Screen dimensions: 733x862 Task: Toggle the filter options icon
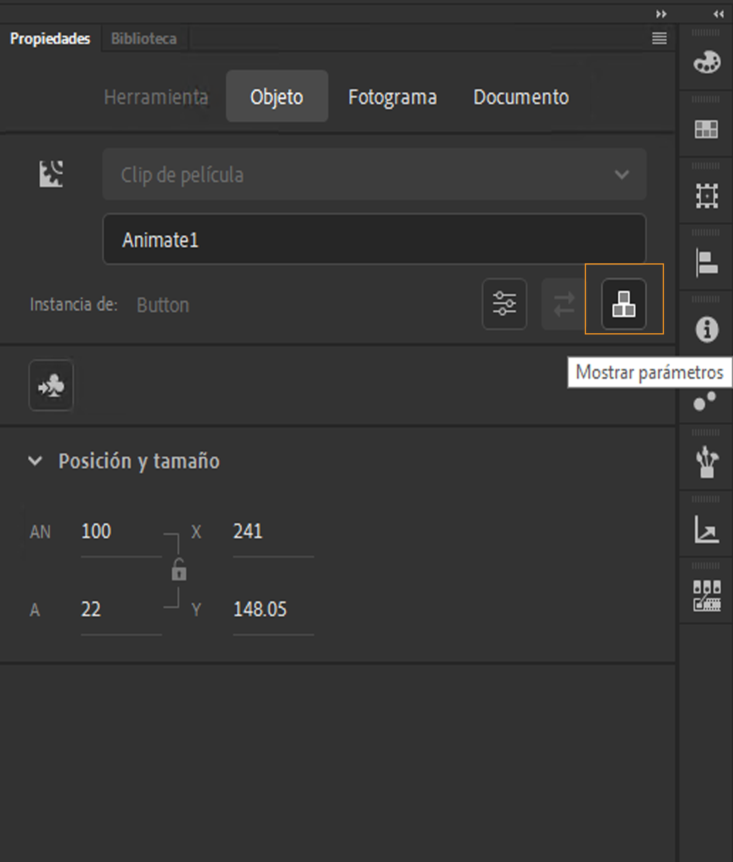tap(504, 304)
